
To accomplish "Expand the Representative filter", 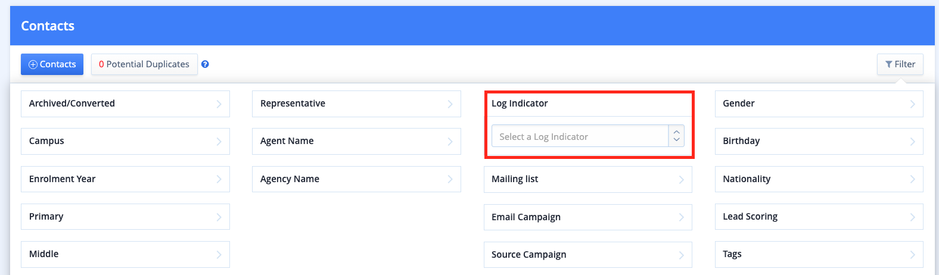I will click(356, 104).
